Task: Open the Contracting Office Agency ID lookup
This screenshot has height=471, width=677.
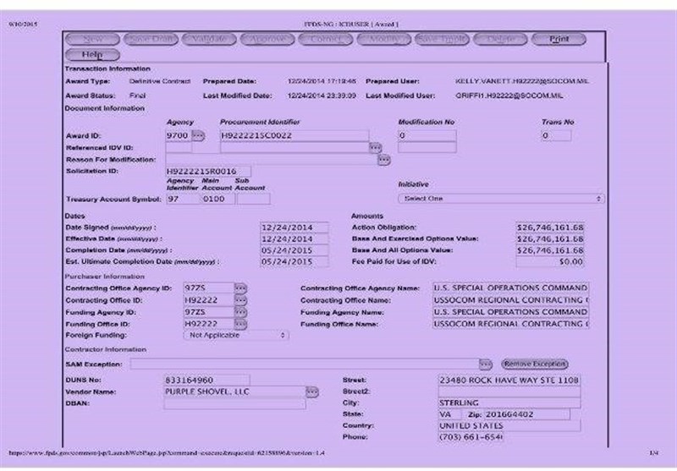Action: tap(241, 288)
